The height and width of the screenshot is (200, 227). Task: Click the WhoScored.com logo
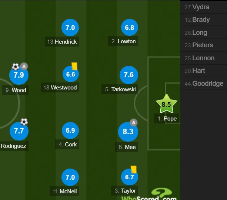coord(149,194)
